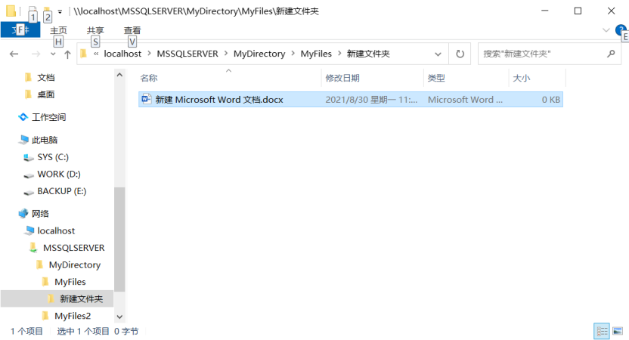Click MyDirectory in the address breadcrumb
The width and height of the screenshot is (629, 340).
(x=259, y=54)
